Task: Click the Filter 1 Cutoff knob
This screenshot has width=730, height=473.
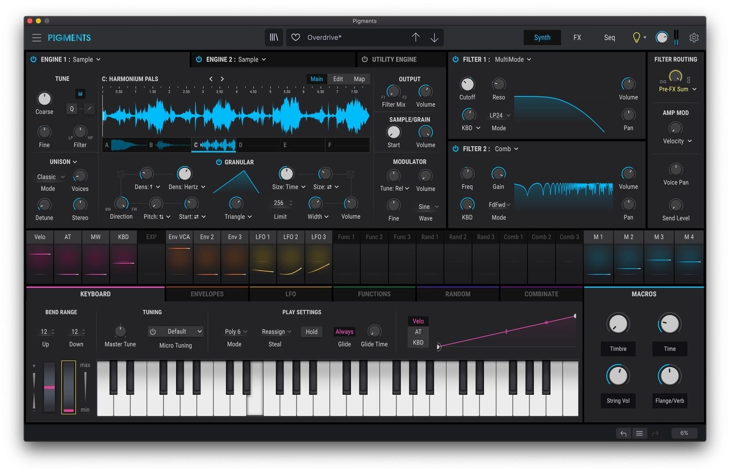Action: click(467, 84)
